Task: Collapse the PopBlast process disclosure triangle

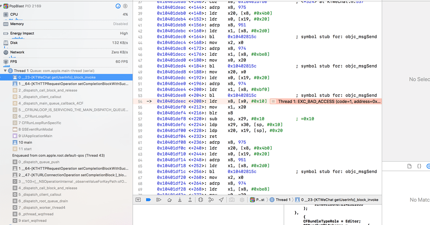Action: click(1, 6)
